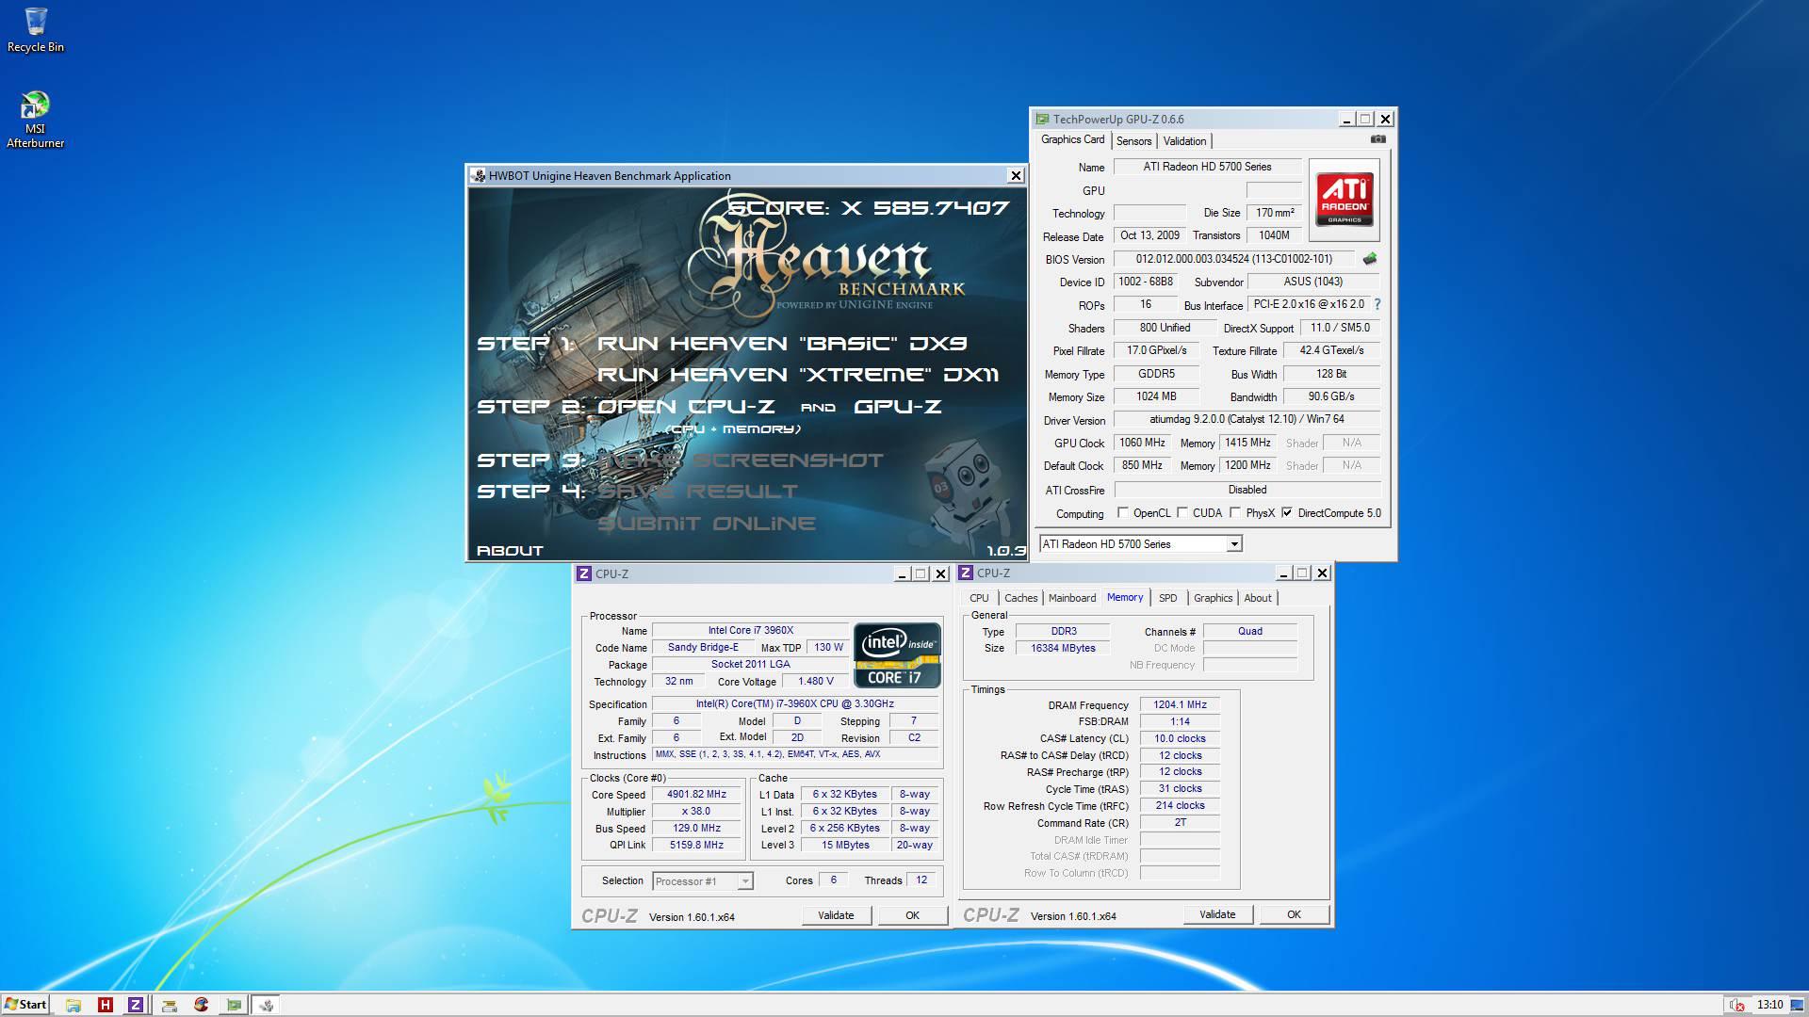Click the CCleaner taskbar icon
The height and width of the screenshot is (1017, 1809).
202,1005
